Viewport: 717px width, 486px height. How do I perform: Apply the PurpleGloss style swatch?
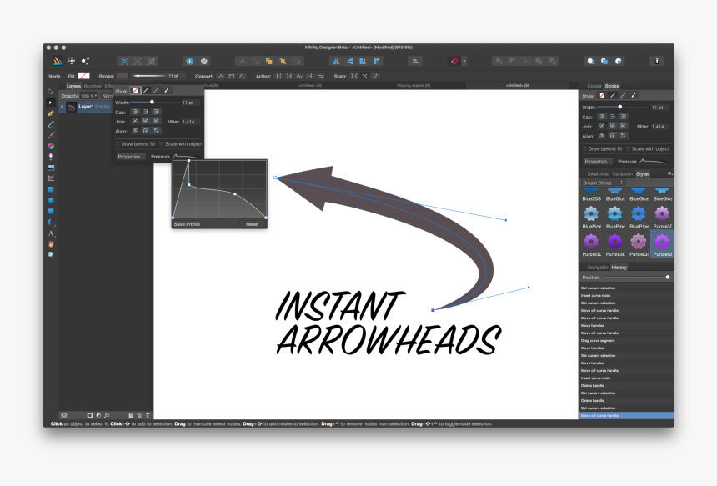click(661, 240)
